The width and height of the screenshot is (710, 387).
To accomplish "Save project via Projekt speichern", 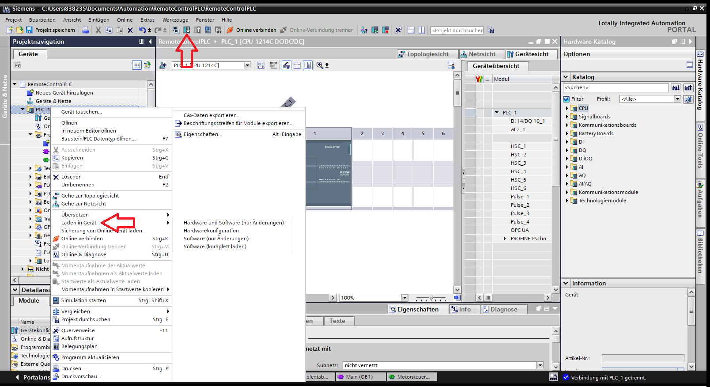I will coord(51,30).
